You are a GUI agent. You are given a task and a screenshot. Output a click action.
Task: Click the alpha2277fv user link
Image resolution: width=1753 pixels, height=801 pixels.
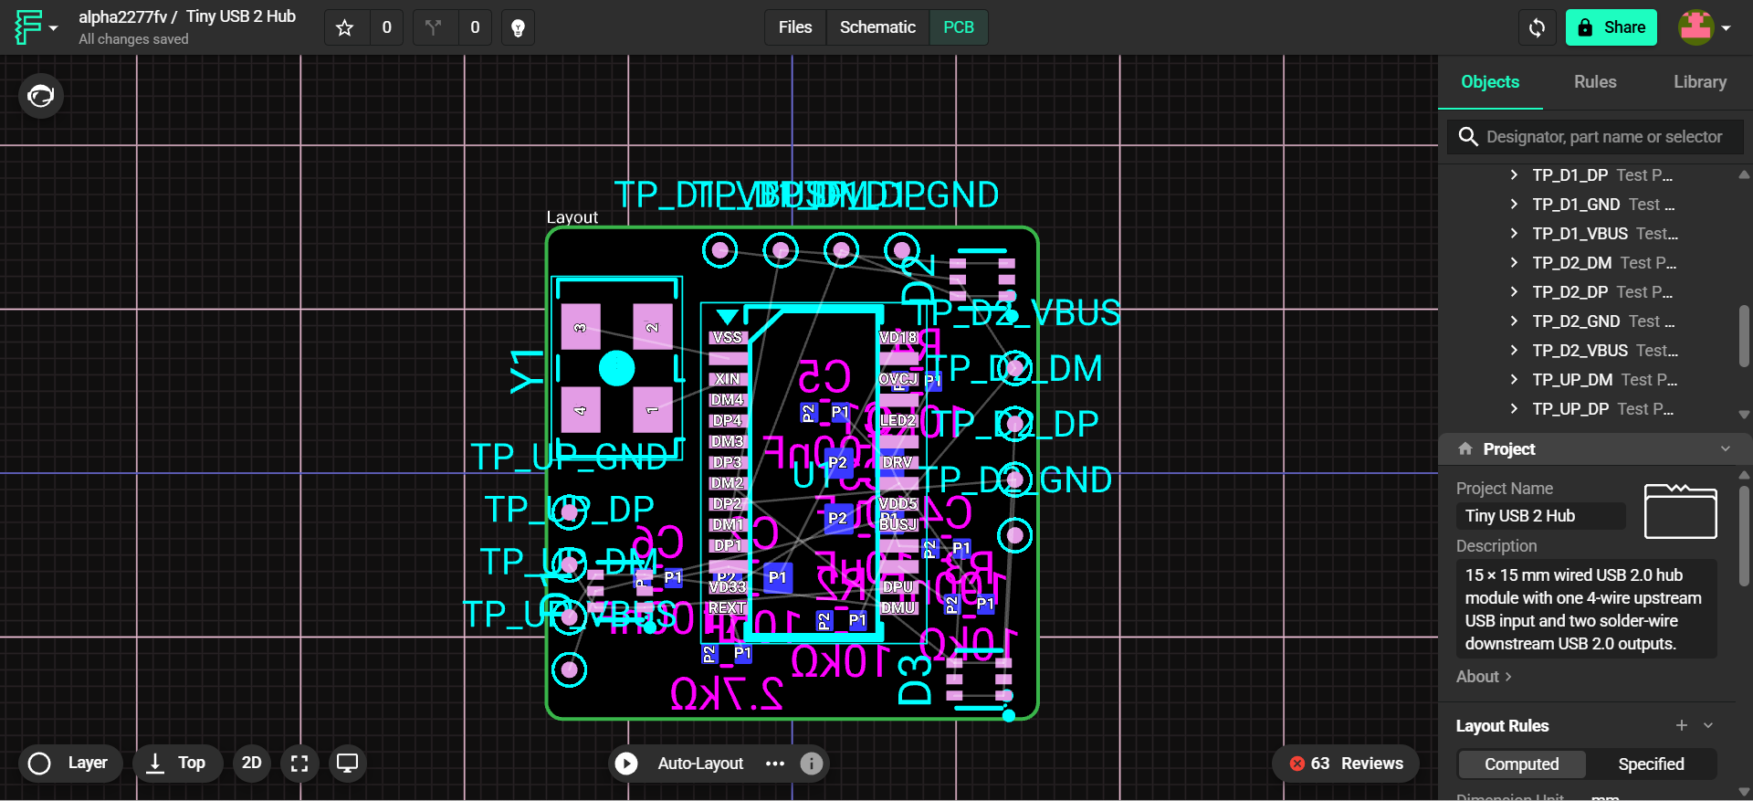[123, 16]
